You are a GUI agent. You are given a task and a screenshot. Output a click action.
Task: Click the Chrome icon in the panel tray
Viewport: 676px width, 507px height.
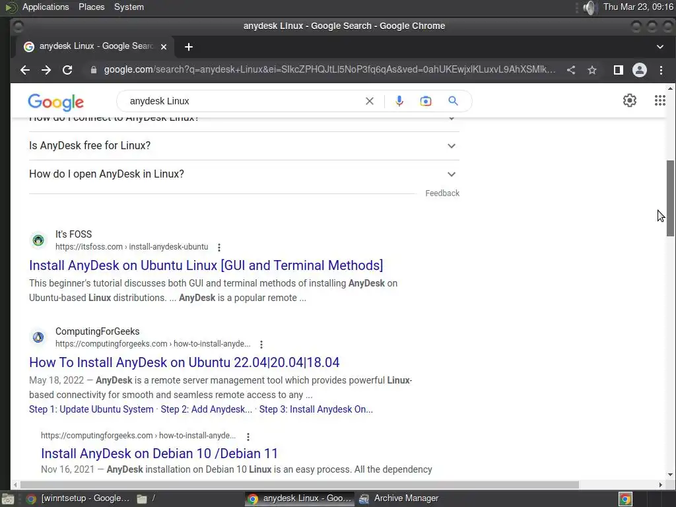(x=625, y=499)
